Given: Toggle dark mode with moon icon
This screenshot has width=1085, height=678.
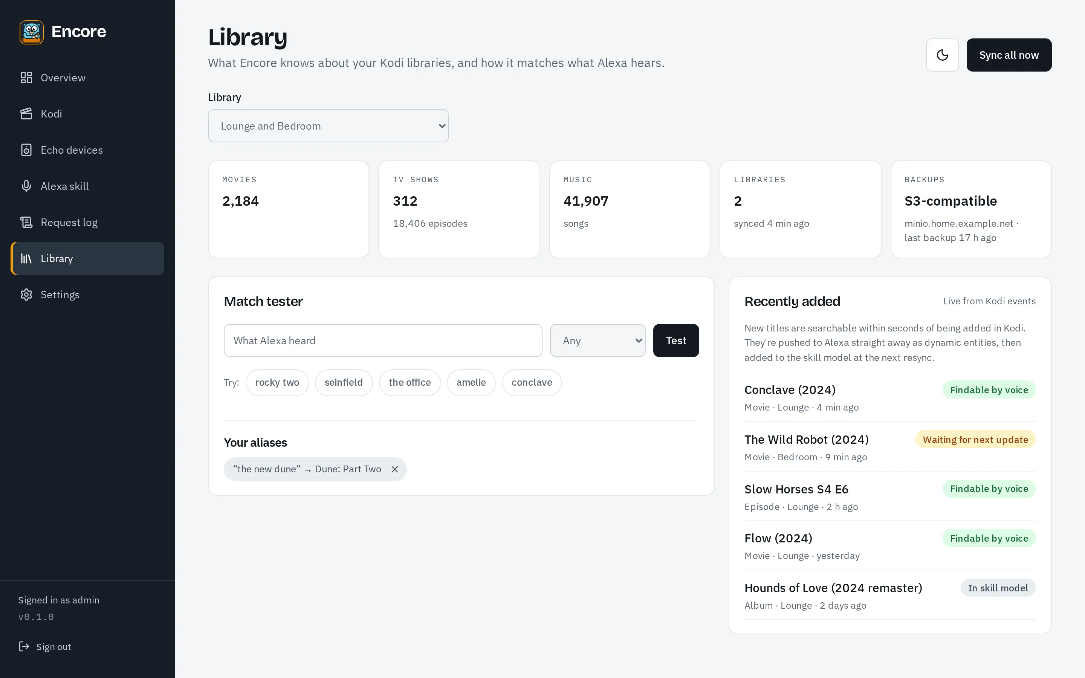Looking at the screenshot, I should click(943, 55).
